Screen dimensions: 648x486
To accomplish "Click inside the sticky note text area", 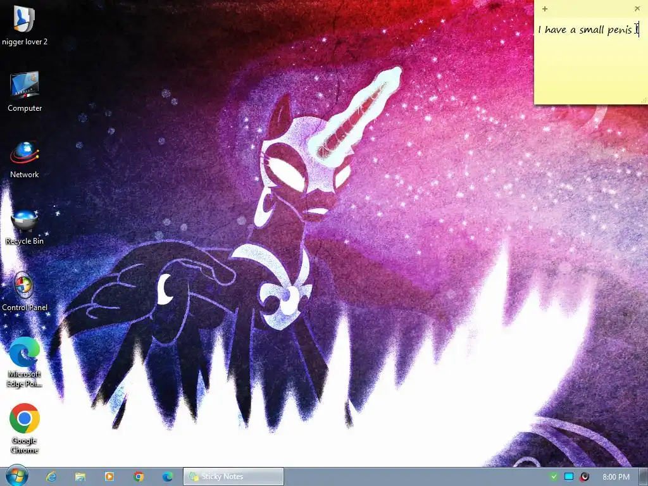I will click(590, 60).
